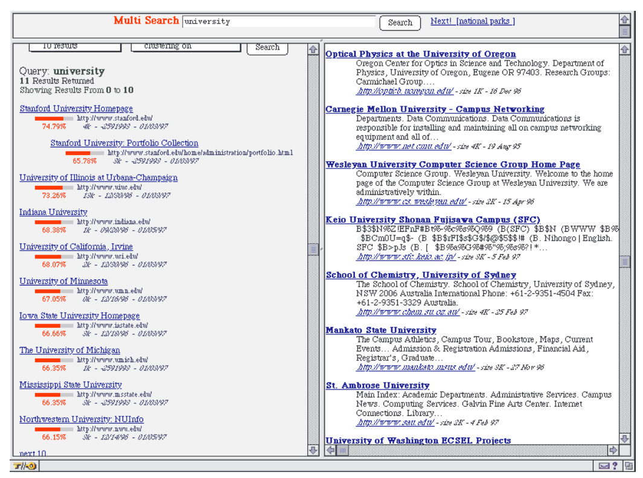Open University of California, Irvine link
Image resolution: width=643 pixels, height=478 pixels.
[76, 246]
